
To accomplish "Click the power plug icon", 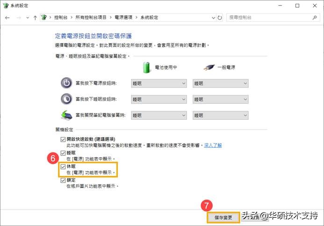I will click(x=209, y=67).
